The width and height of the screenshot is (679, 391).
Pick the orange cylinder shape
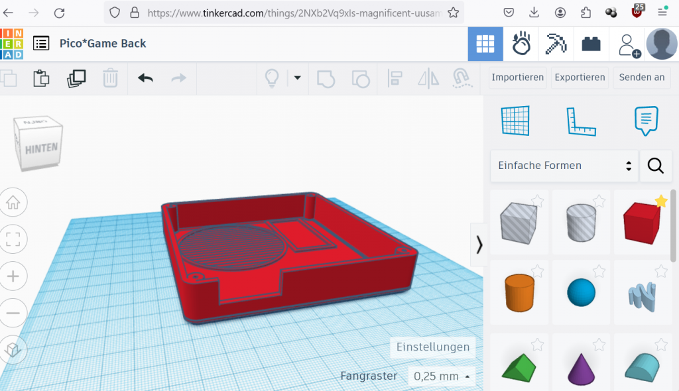click(x=520, y=292)
